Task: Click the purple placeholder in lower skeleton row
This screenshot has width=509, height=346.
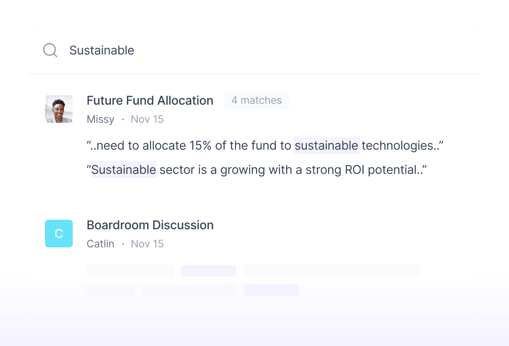Action: [x=272, y=290]
